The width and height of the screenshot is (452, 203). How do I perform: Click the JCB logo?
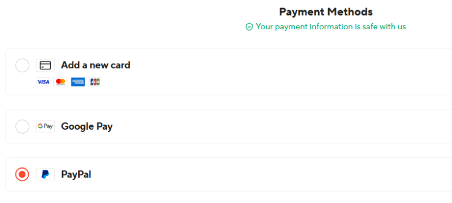[95, 82]
